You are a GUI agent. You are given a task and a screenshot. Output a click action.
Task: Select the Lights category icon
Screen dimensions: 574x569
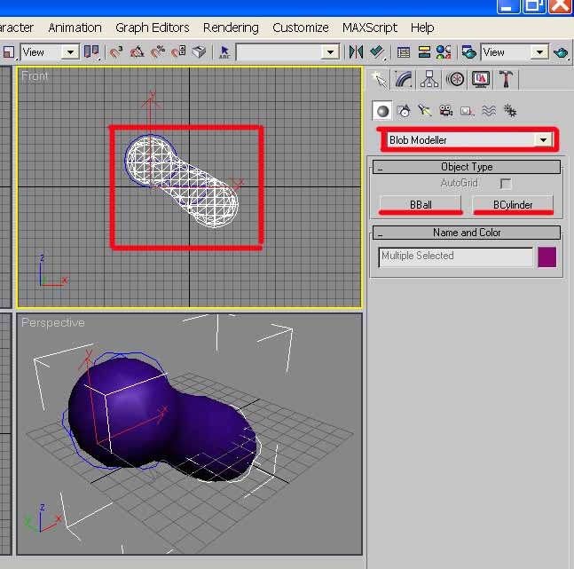[424, 111]
